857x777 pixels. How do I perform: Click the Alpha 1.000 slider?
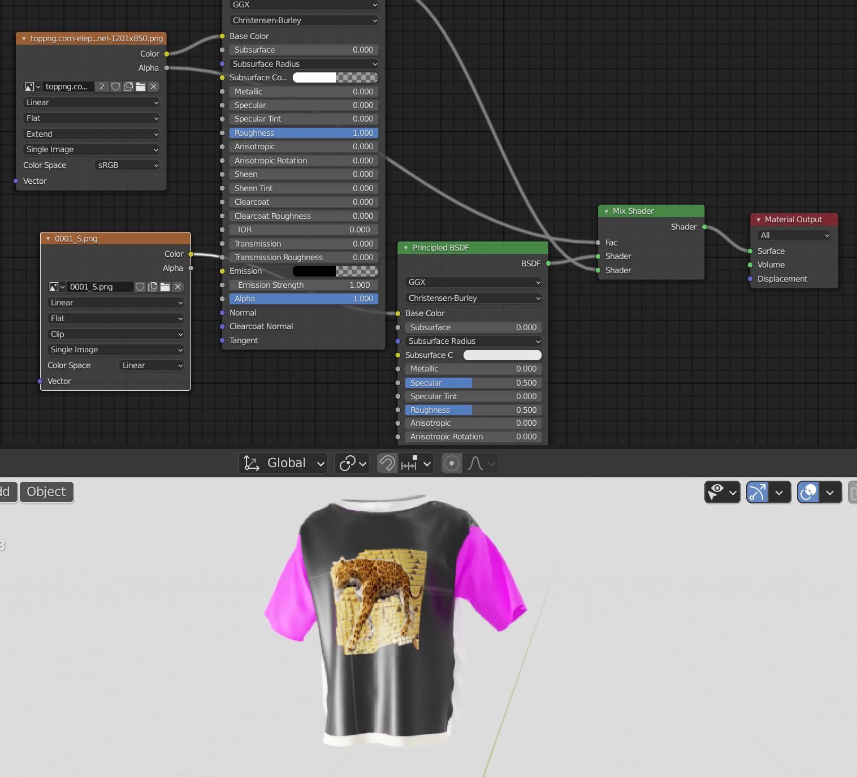click(x=304, y=299)
